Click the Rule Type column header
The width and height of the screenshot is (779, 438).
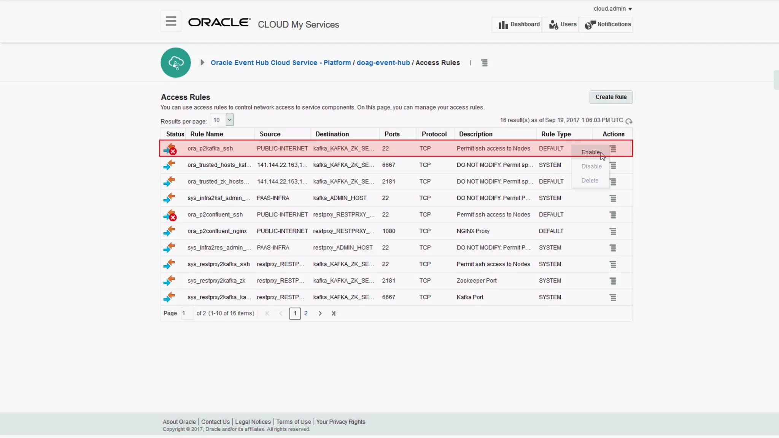556,134
